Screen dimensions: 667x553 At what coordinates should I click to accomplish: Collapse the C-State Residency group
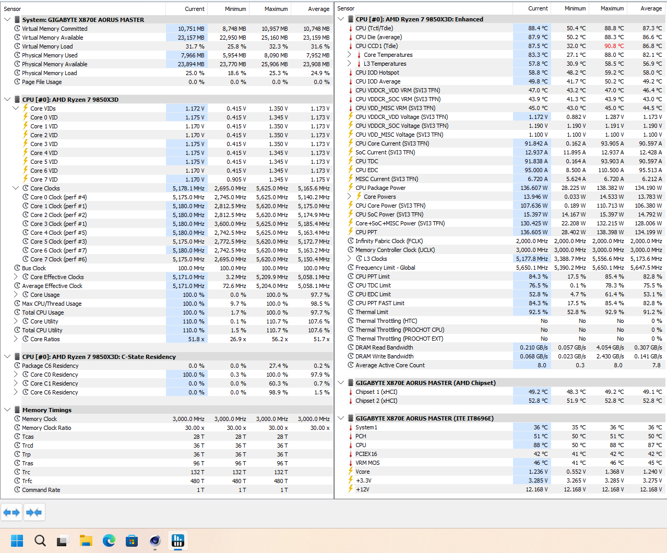pyautogui.click(x=7, y=357)
